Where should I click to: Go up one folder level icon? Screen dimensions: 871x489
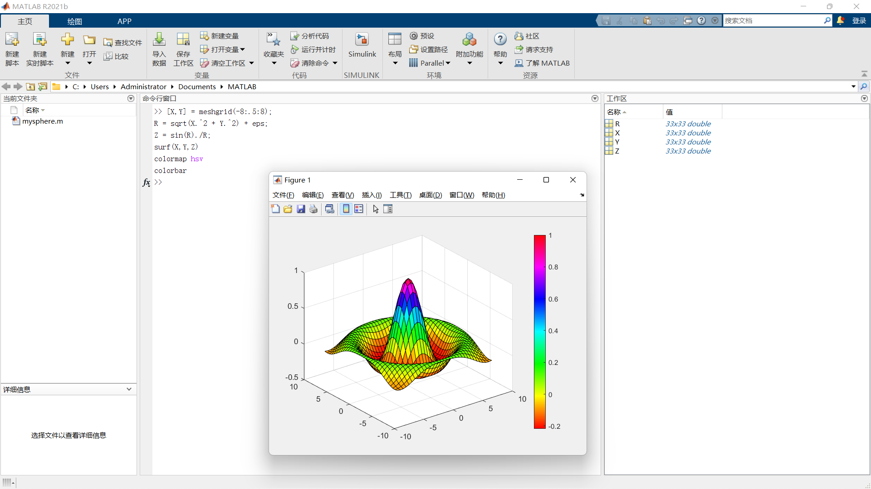tap(30, 86)
